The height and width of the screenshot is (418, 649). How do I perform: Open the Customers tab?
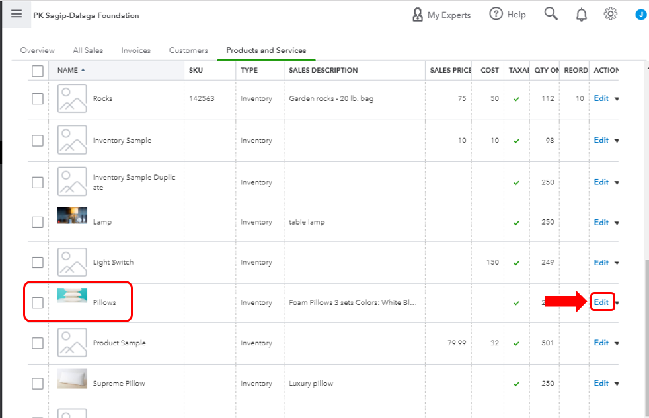tap(188, 50)
